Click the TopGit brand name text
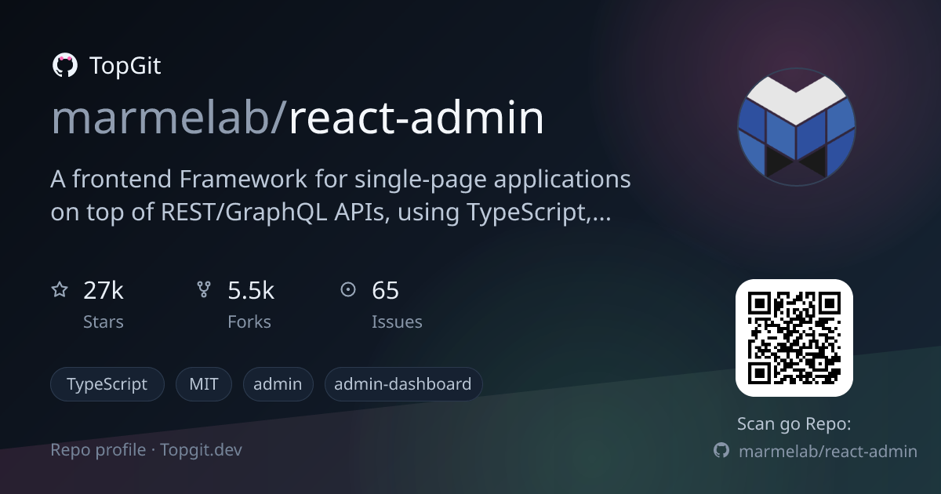941x494 pixels. point(125,66)
